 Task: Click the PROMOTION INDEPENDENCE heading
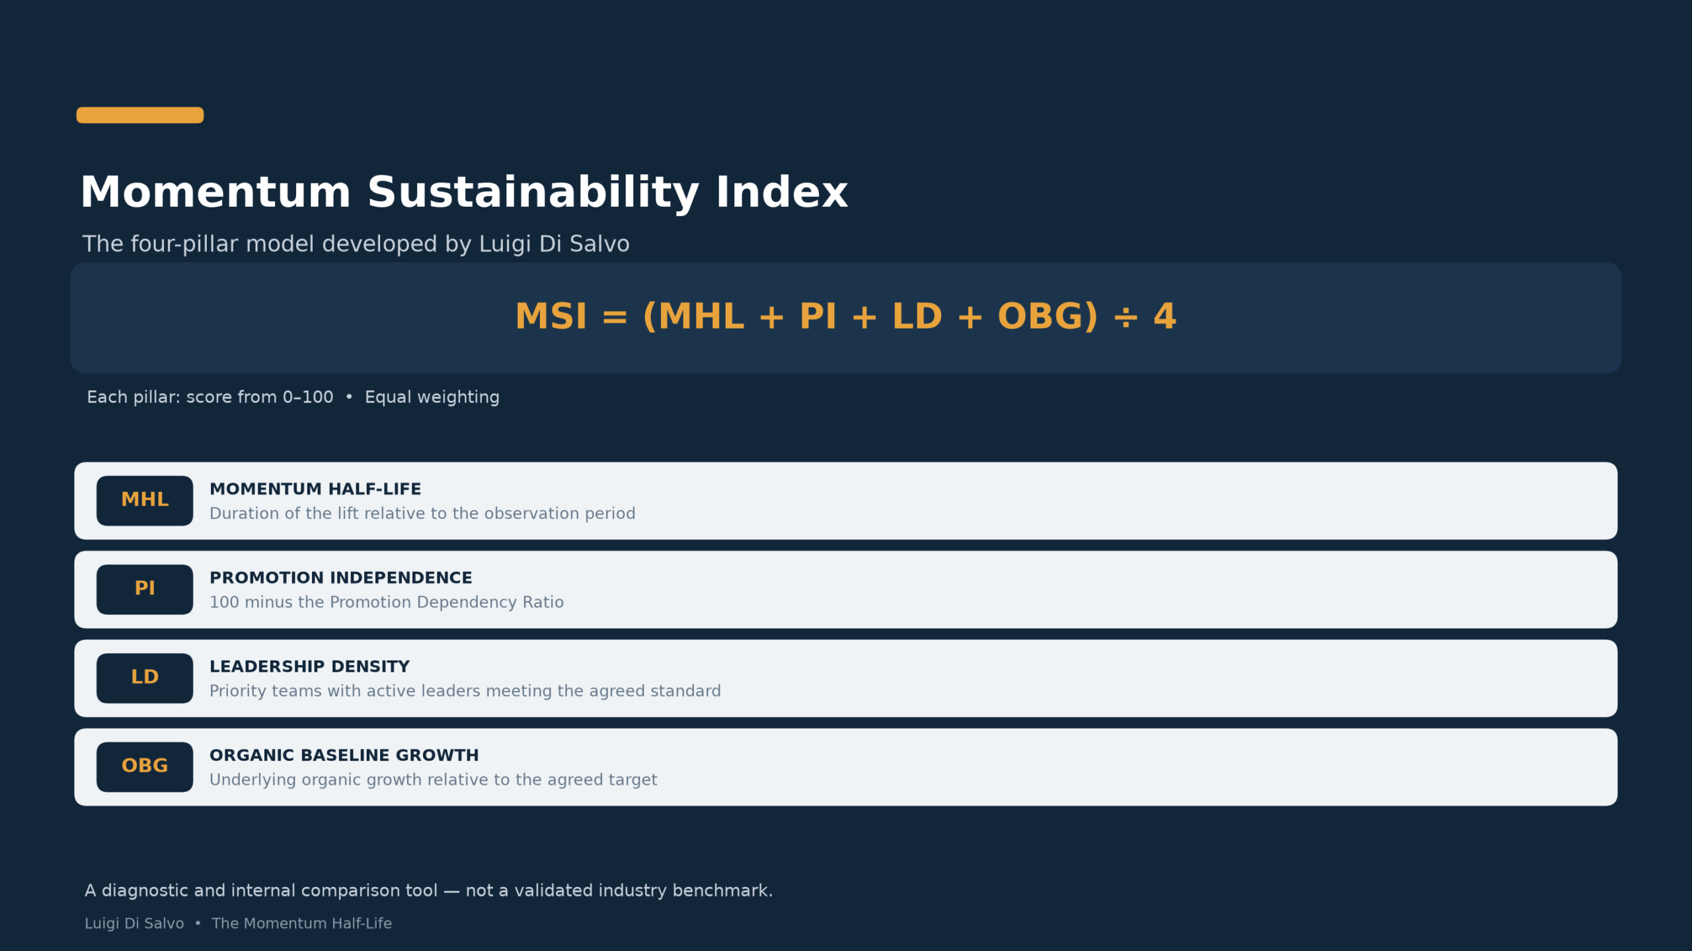pyautogui.click(x=341, y=578)
